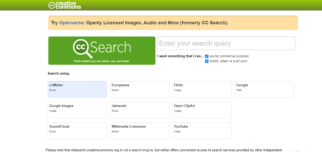Click the 'Search using:' label
This screenshot has width=322, height=152.
pos(59,74)
